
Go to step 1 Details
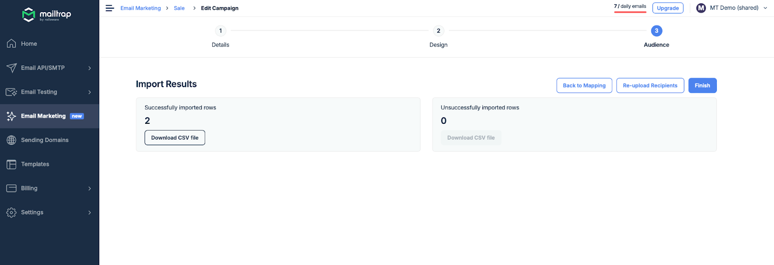[221, 31]
